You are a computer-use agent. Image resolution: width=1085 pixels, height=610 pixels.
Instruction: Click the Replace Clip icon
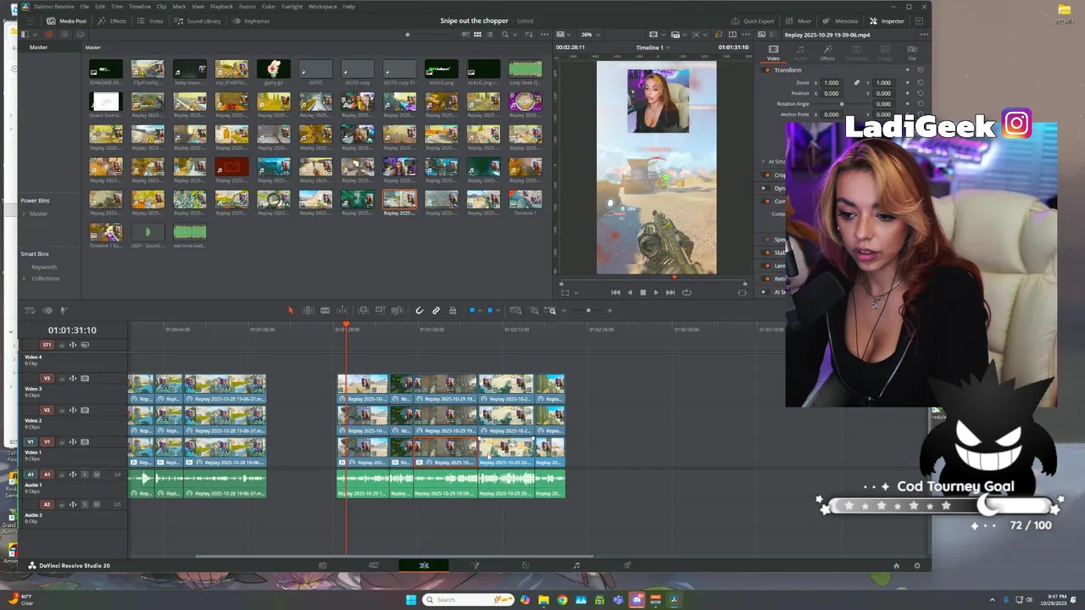coord(398,311)
